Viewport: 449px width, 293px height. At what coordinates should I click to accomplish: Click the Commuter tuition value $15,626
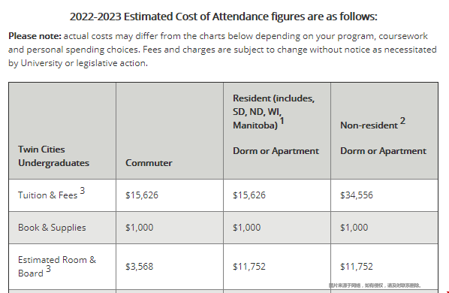point(142,195)
